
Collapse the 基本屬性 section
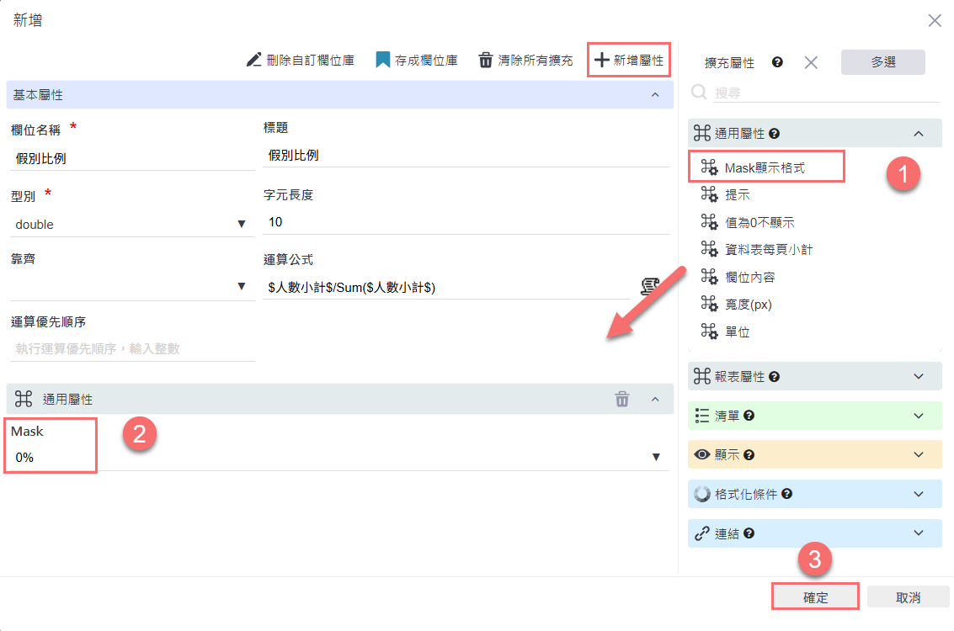(x=655, y=95)
